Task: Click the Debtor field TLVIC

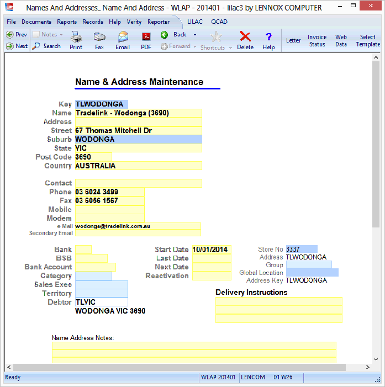Action: (x=102, y=302)
